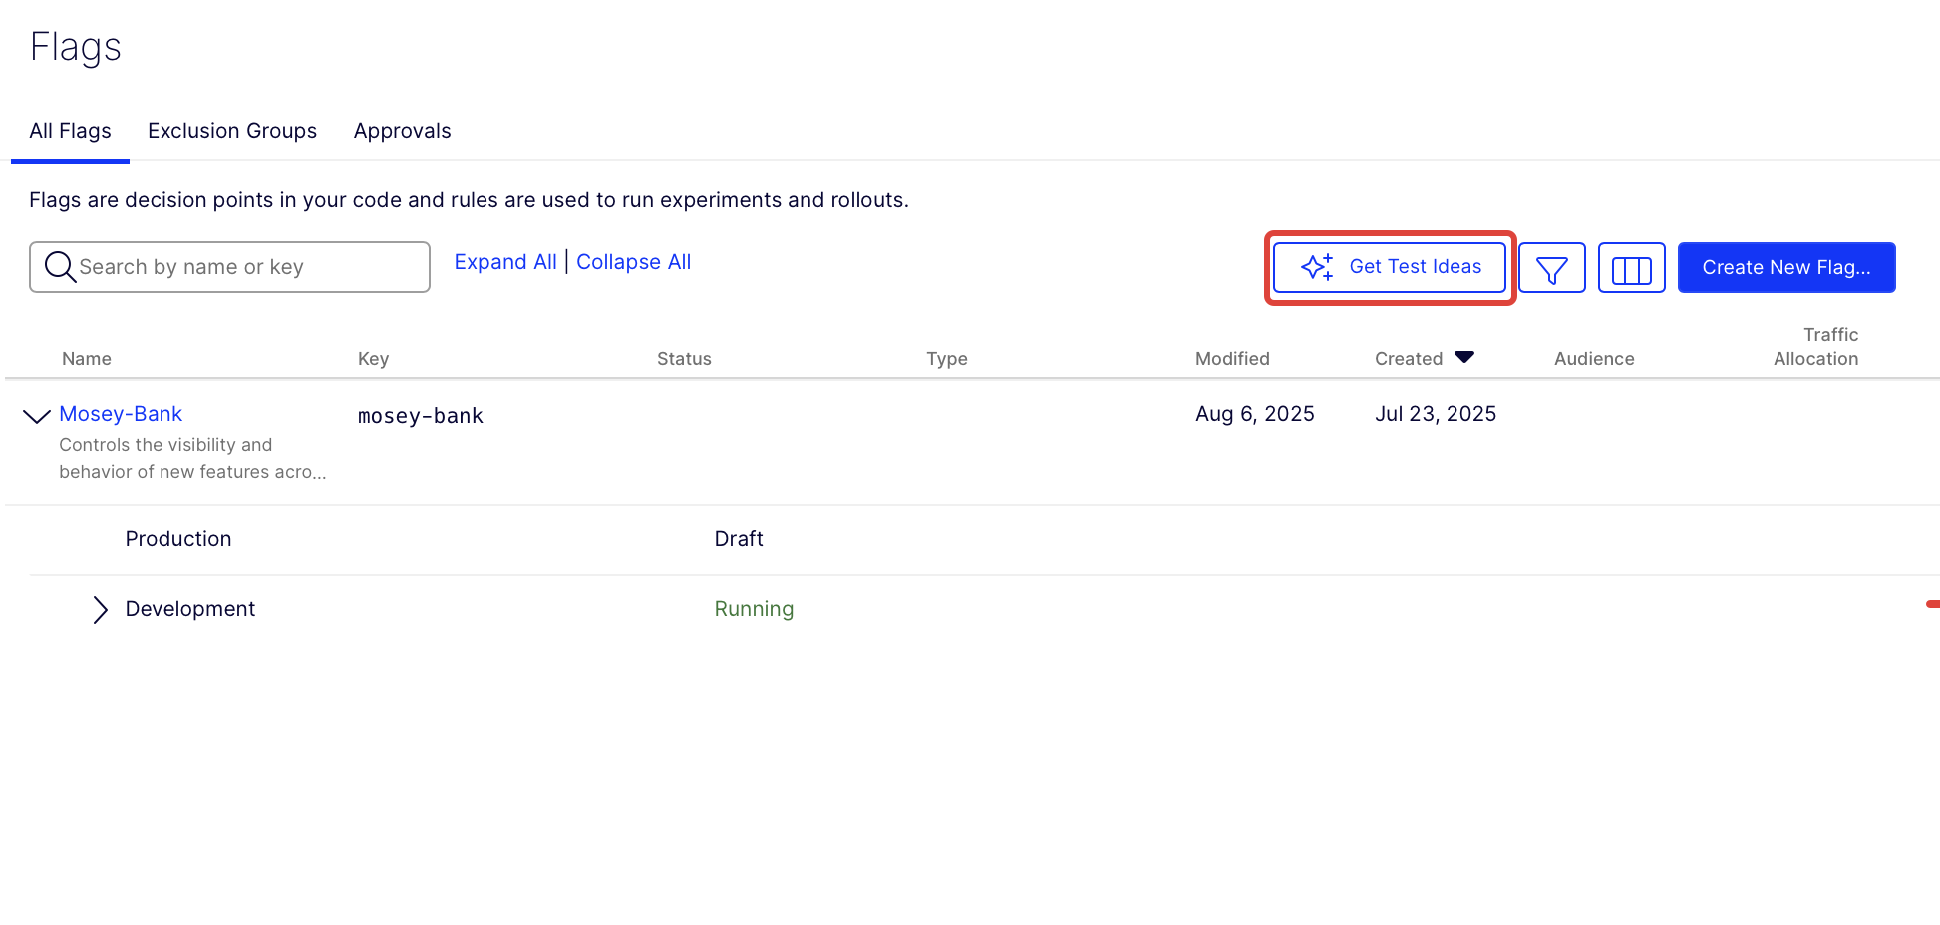Open the column layout icon button
This screenshot has width=1940, height=925.
tap(1631, 268)
